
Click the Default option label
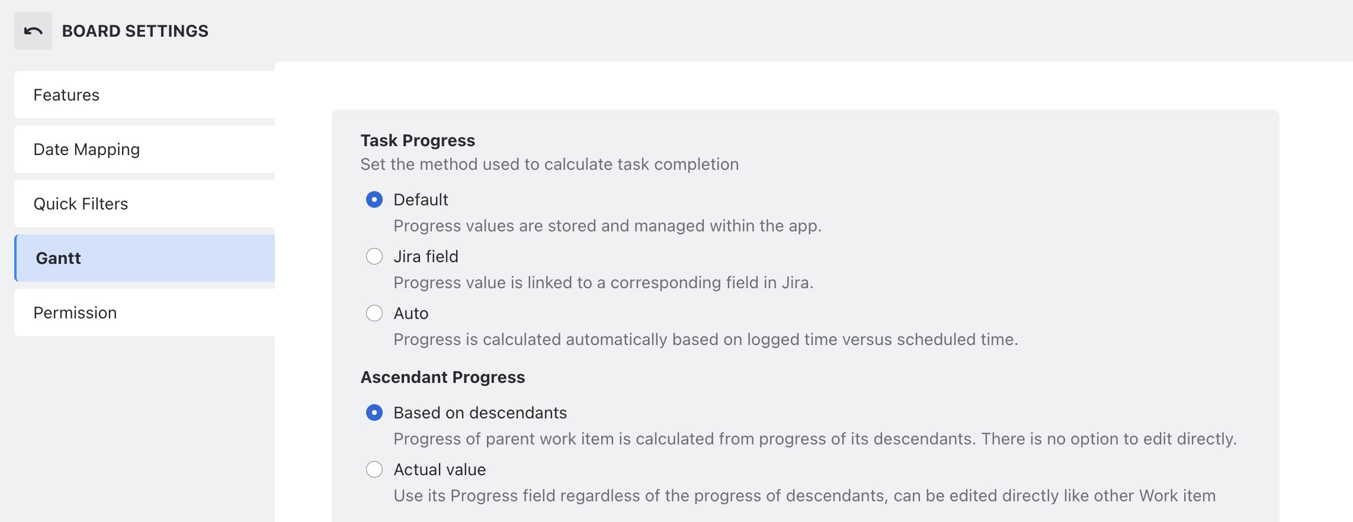421,199
